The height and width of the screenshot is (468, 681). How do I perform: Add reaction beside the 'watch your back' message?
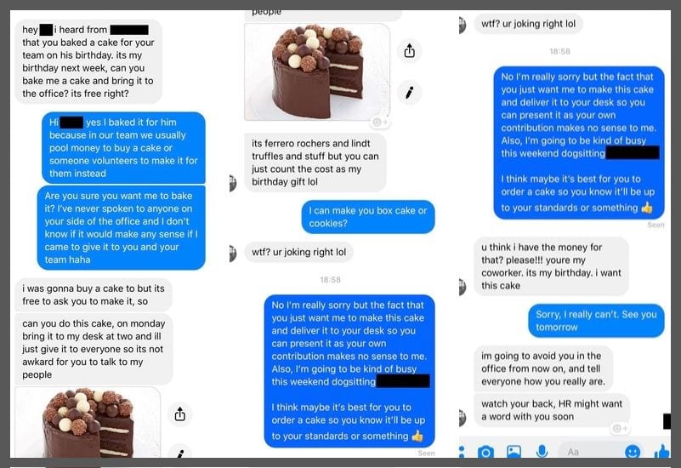619,429
